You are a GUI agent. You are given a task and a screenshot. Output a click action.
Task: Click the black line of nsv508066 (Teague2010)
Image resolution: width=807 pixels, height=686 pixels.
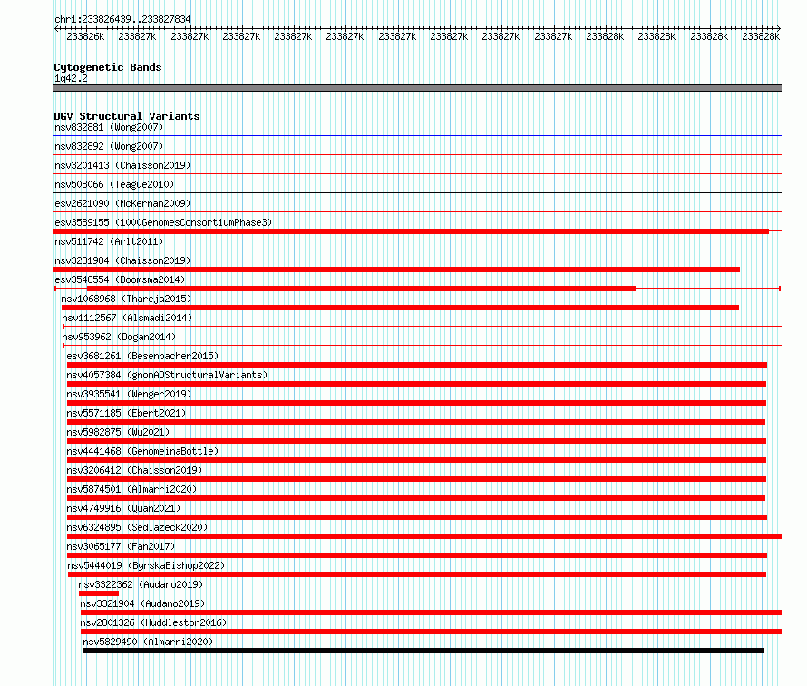click(x=417, y=192)
